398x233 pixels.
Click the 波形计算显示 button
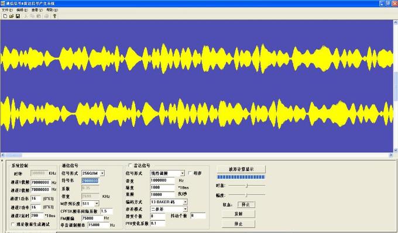[241, 169]
